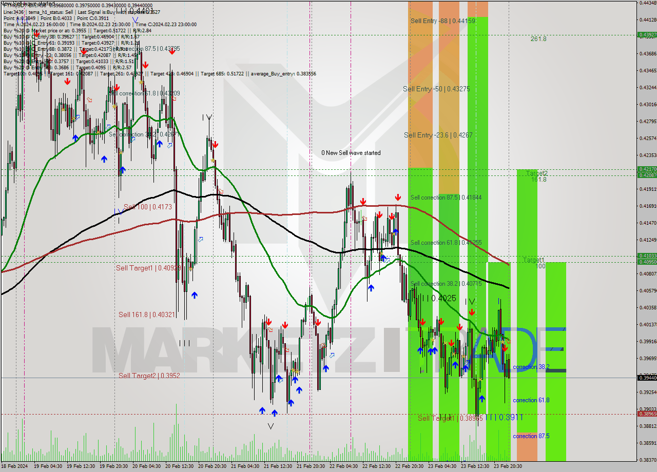Click the '21 Feb 12:30' time label
Viewport: 657px width, 472px height.
point(278,466)
